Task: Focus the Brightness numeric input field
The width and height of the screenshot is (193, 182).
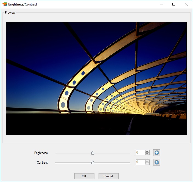Action: point(141,153)
